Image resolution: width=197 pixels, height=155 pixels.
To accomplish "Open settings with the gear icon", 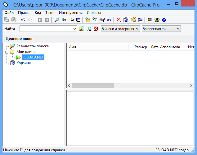I will 157,20.
